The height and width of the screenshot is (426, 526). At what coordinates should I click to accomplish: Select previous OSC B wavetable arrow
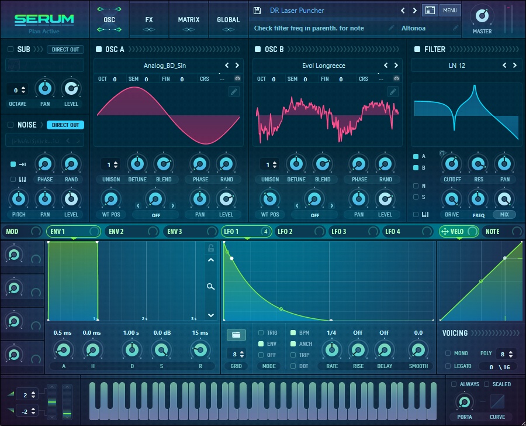pos(386,65)
